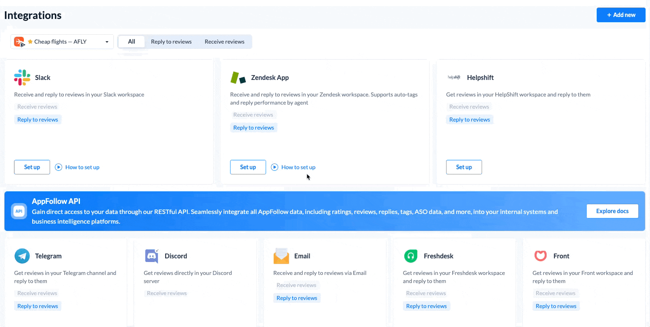Click the Helpshift logo icon
The height and width of the screenshot is (327, 650).
[454, 78]
